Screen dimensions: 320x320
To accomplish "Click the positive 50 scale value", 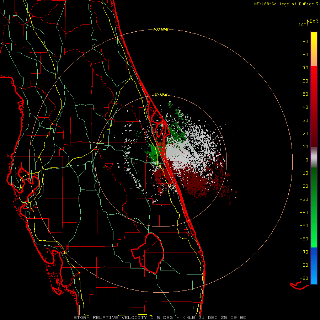I will tap(305, 94).
